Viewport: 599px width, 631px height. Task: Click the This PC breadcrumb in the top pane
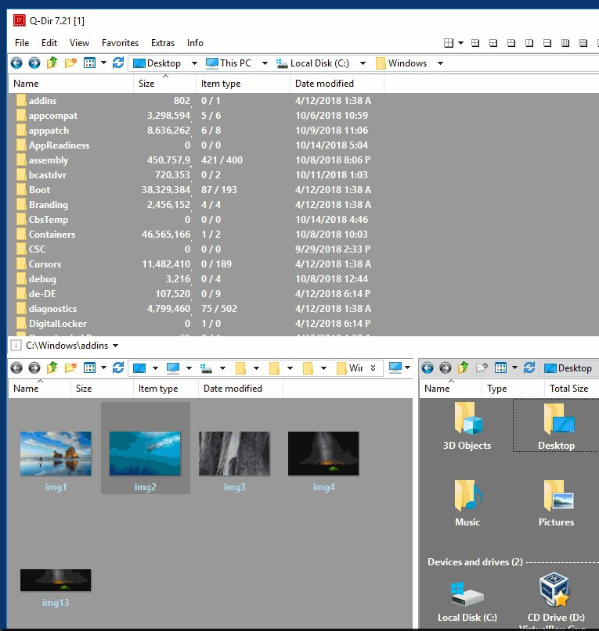click(232, 63)
